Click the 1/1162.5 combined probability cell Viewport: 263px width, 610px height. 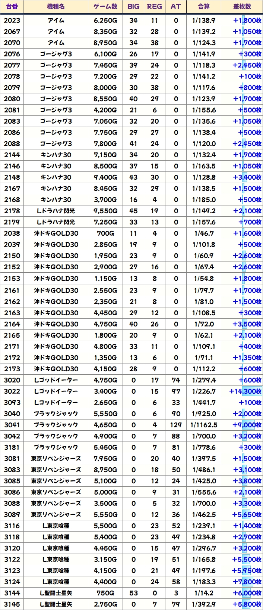[x=204, y=425]
